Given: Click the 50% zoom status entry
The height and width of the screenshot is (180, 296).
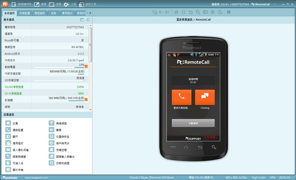Looking at the screenshot, I should pyautogui.click(x=272, y=177).
